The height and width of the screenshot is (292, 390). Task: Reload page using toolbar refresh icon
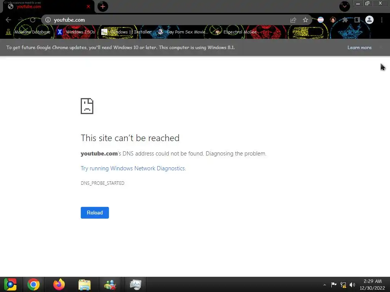(33, 20)
